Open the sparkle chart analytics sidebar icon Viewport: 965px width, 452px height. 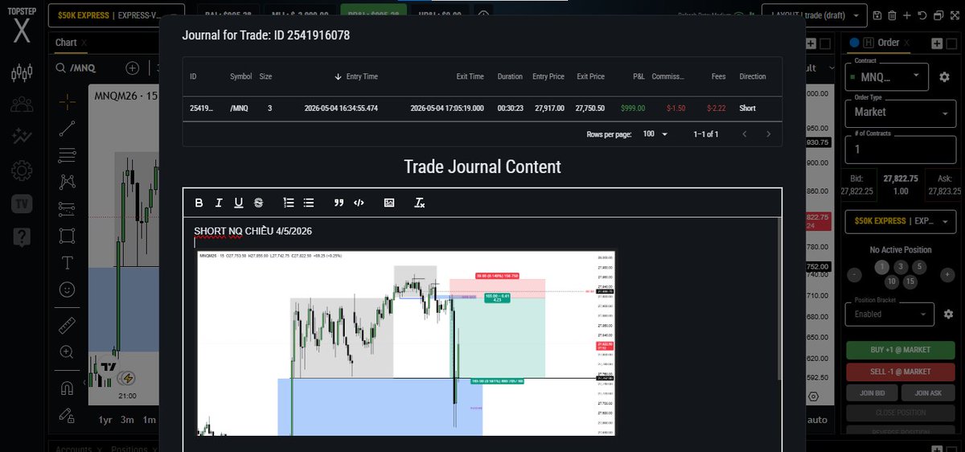coord(22,137)
